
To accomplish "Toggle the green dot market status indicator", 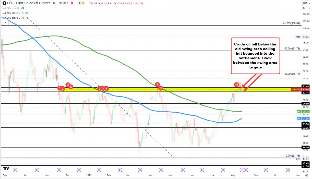I will pyautogui.click(x=79, y=3).
